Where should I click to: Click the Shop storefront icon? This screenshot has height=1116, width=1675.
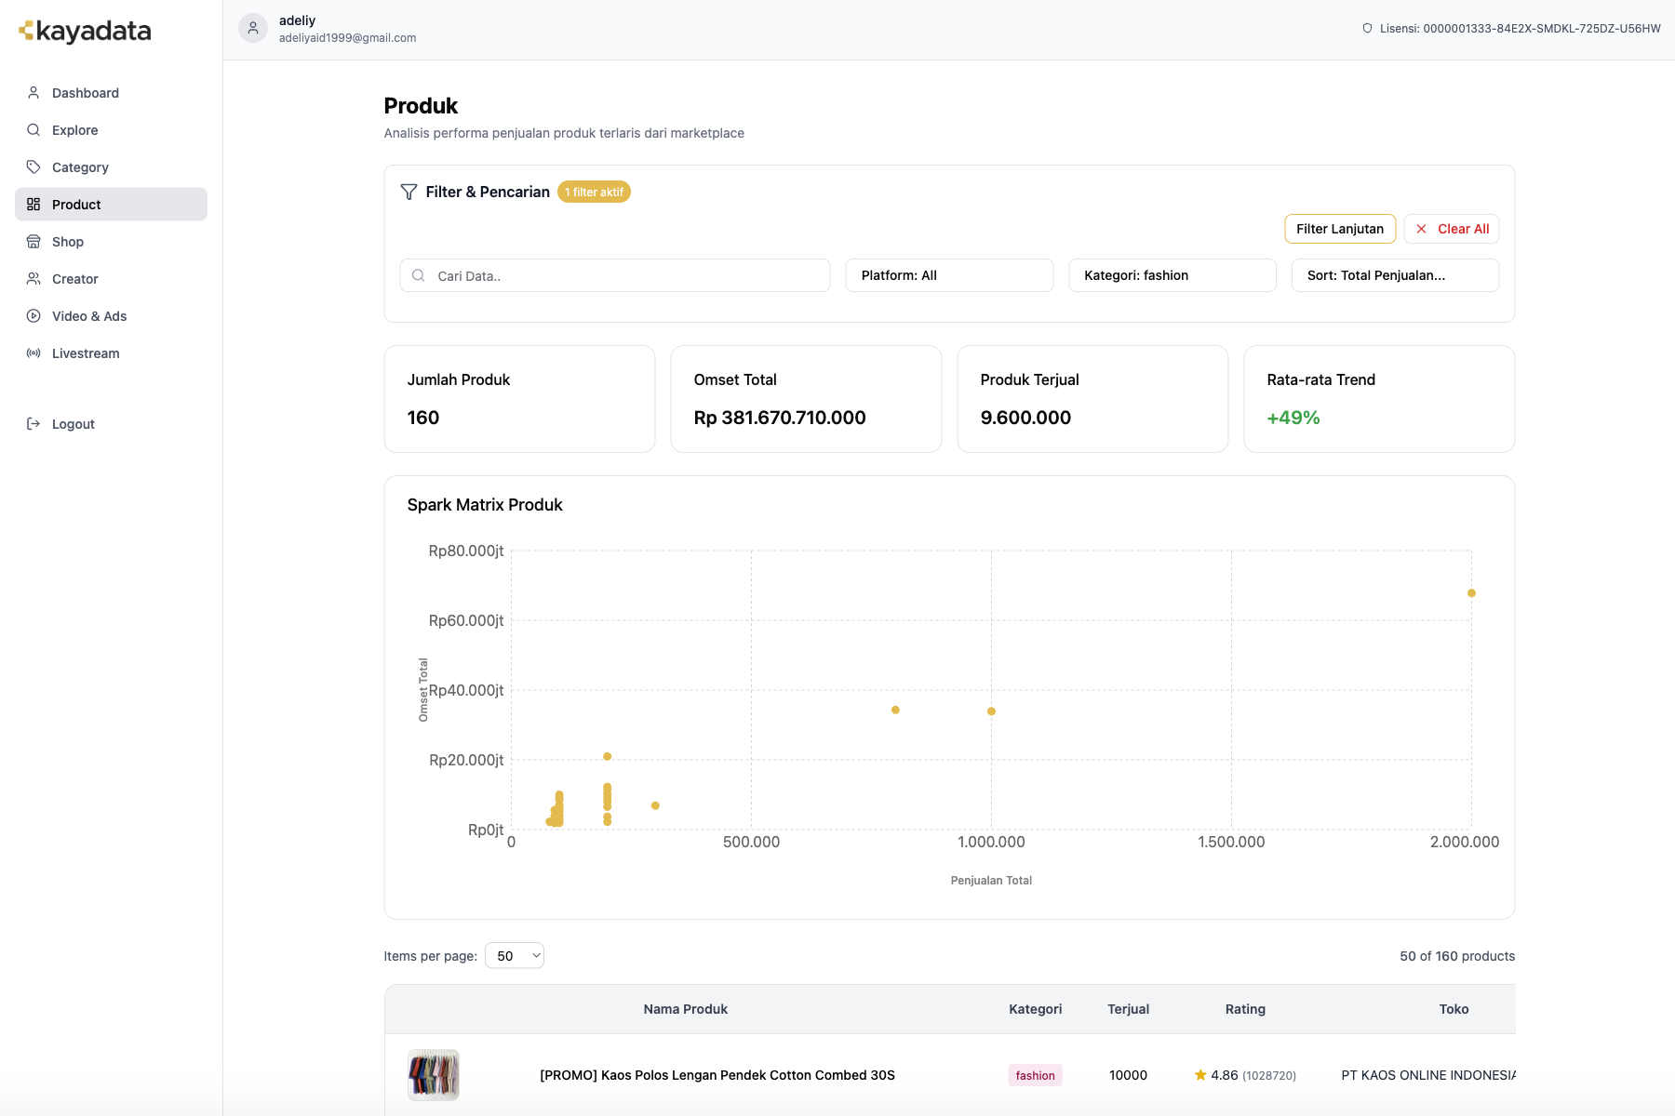pyautogui.click(x=33, y=242)
